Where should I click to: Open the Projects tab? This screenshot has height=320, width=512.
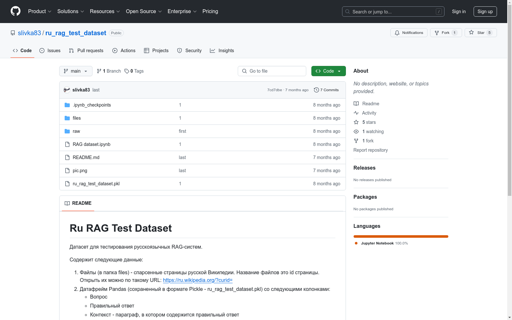(156, 51)
